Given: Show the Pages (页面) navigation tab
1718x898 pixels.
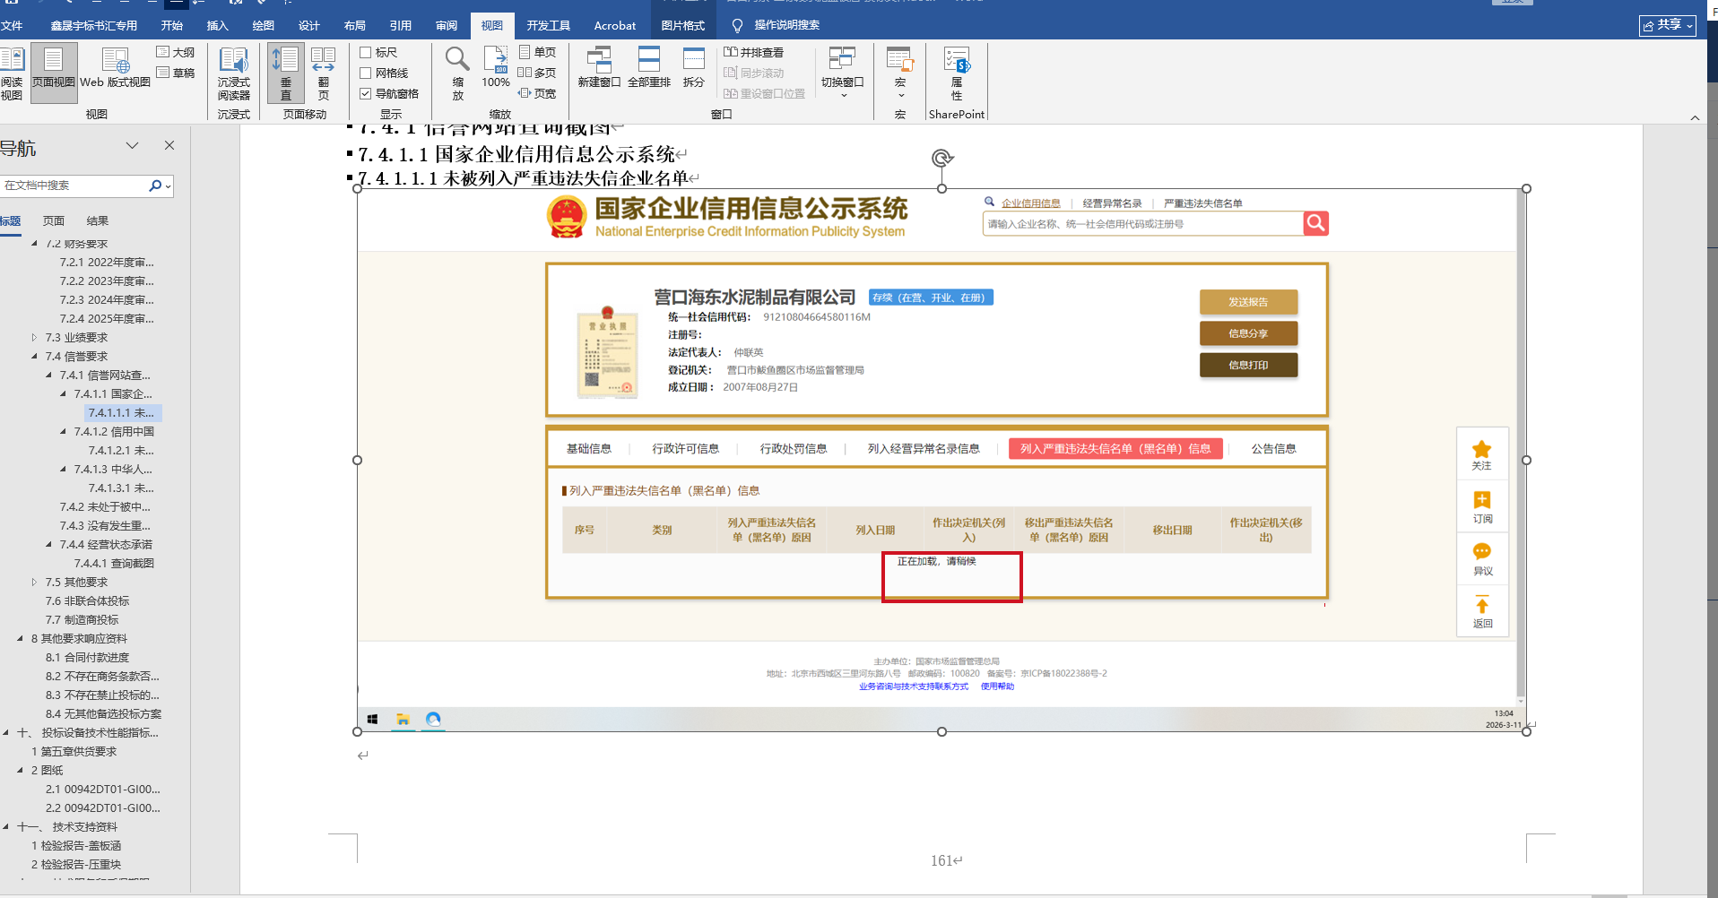Looking at the screenshot, I should (x=54, y=221).
